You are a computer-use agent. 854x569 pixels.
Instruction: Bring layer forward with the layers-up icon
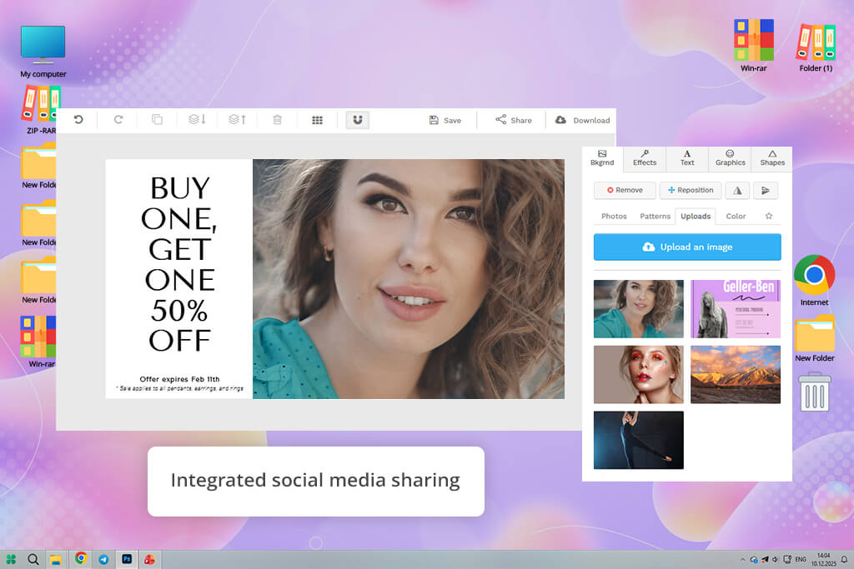pos(237,120)
